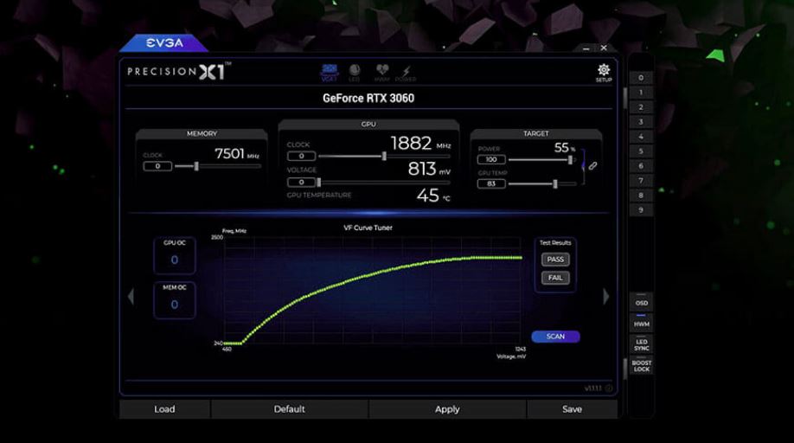Click the power target value field
Image resolution: width=794 pixels, height=443 pixels.
(491, 159)
